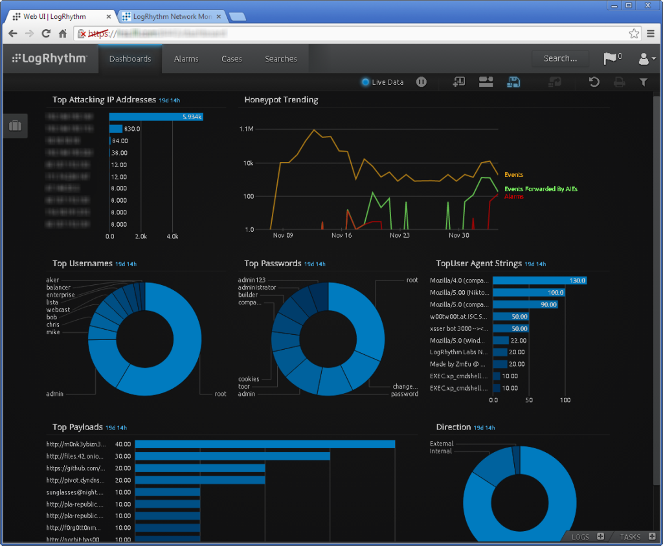Expand the user account dropdown
Screen dimensions: 663x546
pos(647,59)
